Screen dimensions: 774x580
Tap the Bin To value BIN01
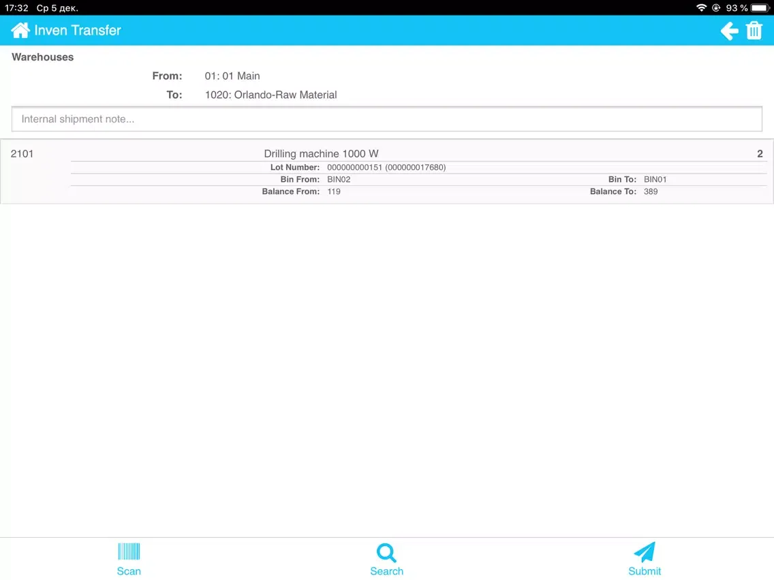coord(655,180)
